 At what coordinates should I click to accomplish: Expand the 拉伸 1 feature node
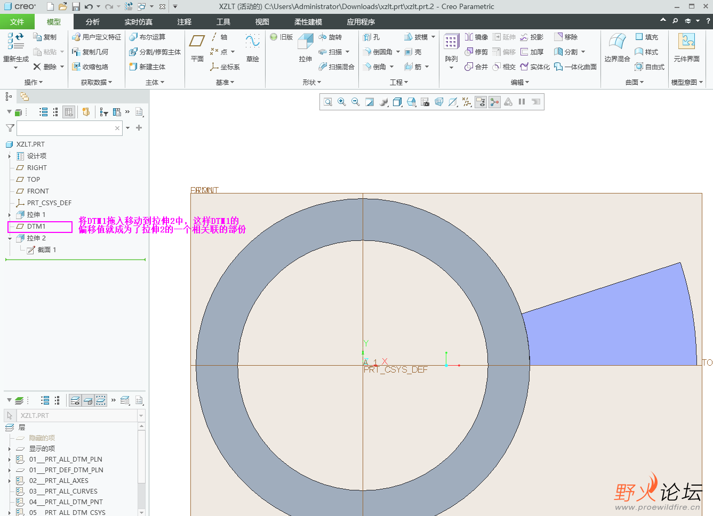coord(10,215)
